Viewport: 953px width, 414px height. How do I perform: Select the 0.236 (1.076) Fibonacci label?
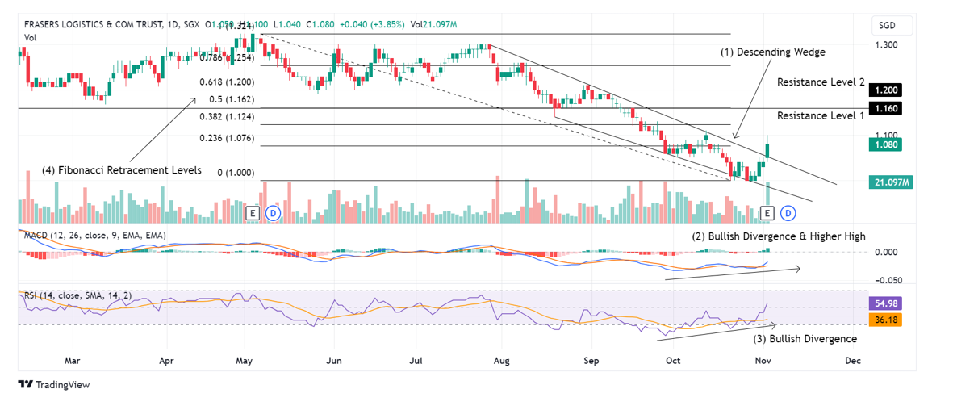(x=228, y=138)
